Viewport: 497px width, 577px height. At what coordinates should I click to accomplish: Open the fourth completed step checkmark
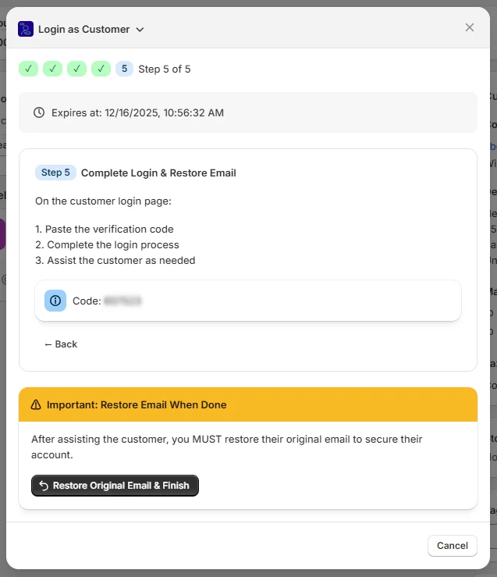click(101, 69)
